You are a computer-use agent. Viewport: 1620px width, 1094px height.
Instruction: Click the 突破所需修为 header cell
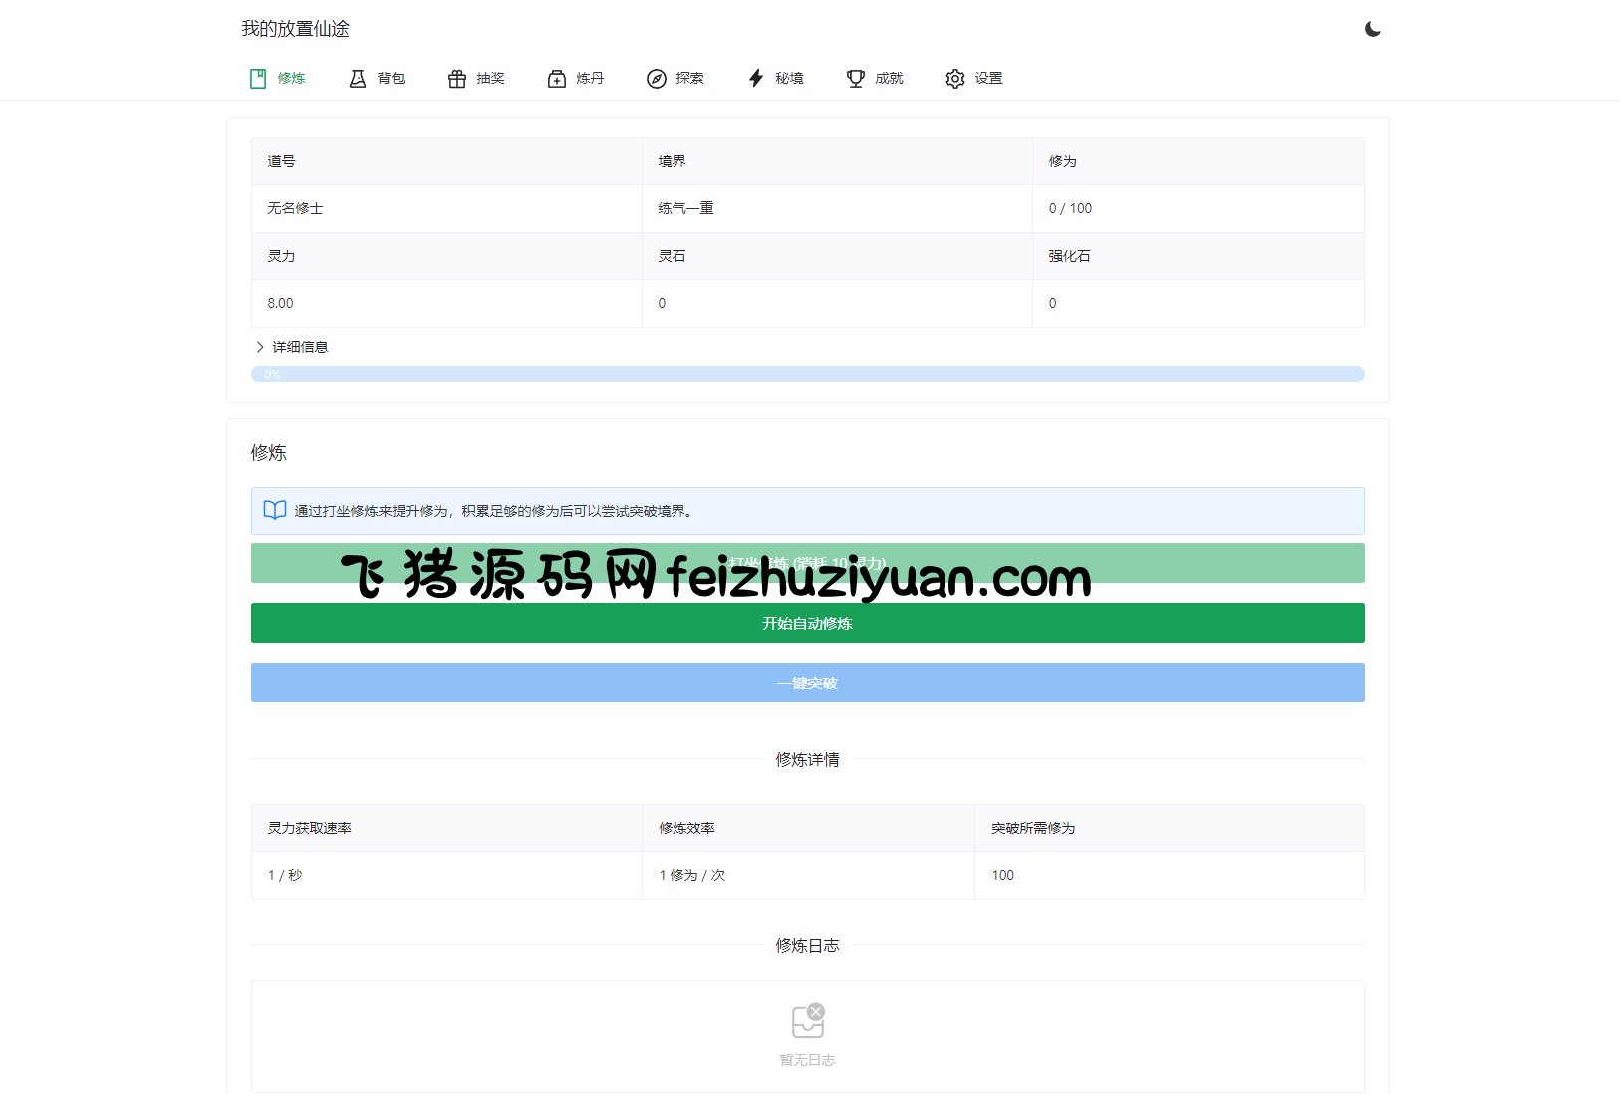coord(1170,828)
